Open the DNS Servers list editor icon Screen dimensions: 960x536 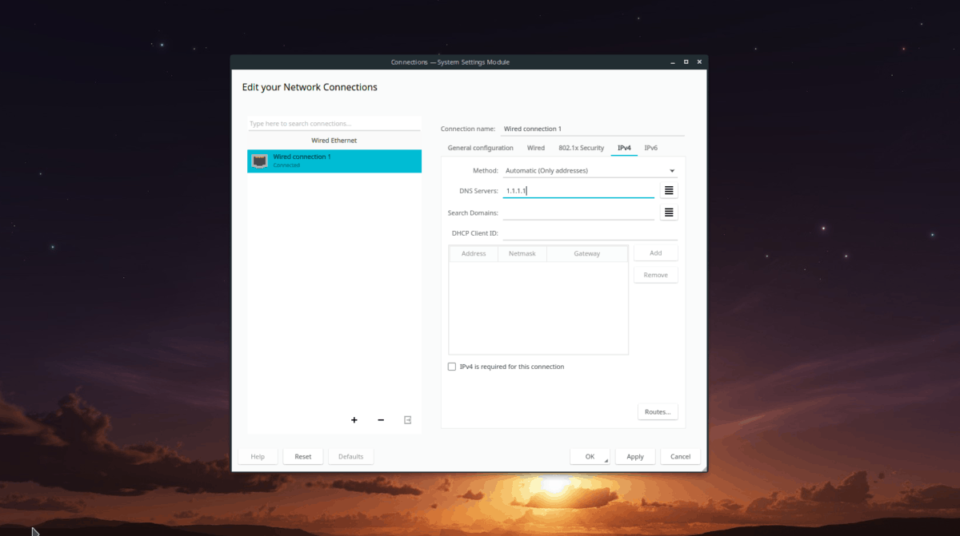point(670,190)
